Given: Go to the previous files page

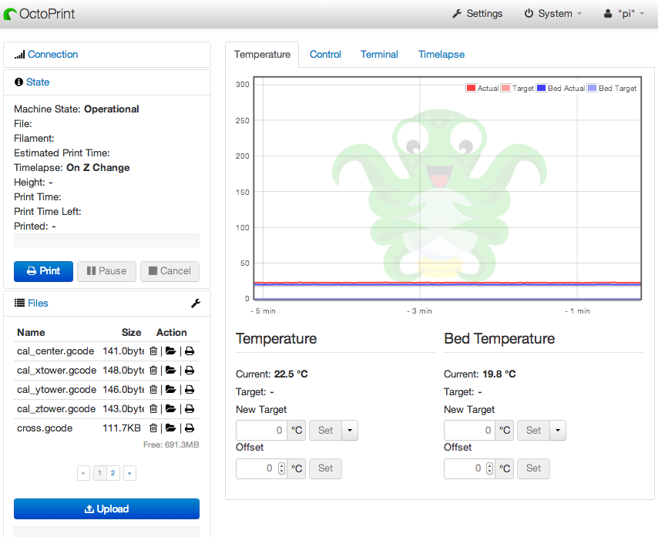Looking at the screenshot, I should tap(83, 473).
